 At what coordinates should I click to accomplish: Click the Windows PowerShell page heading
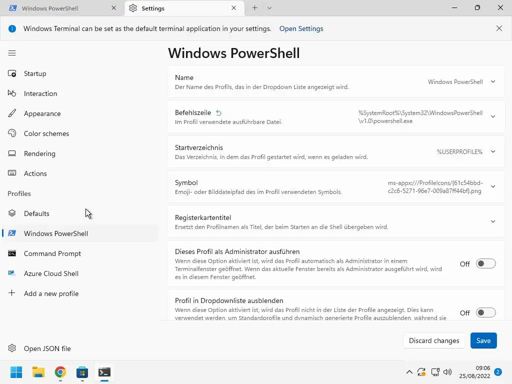click(234, 53)
